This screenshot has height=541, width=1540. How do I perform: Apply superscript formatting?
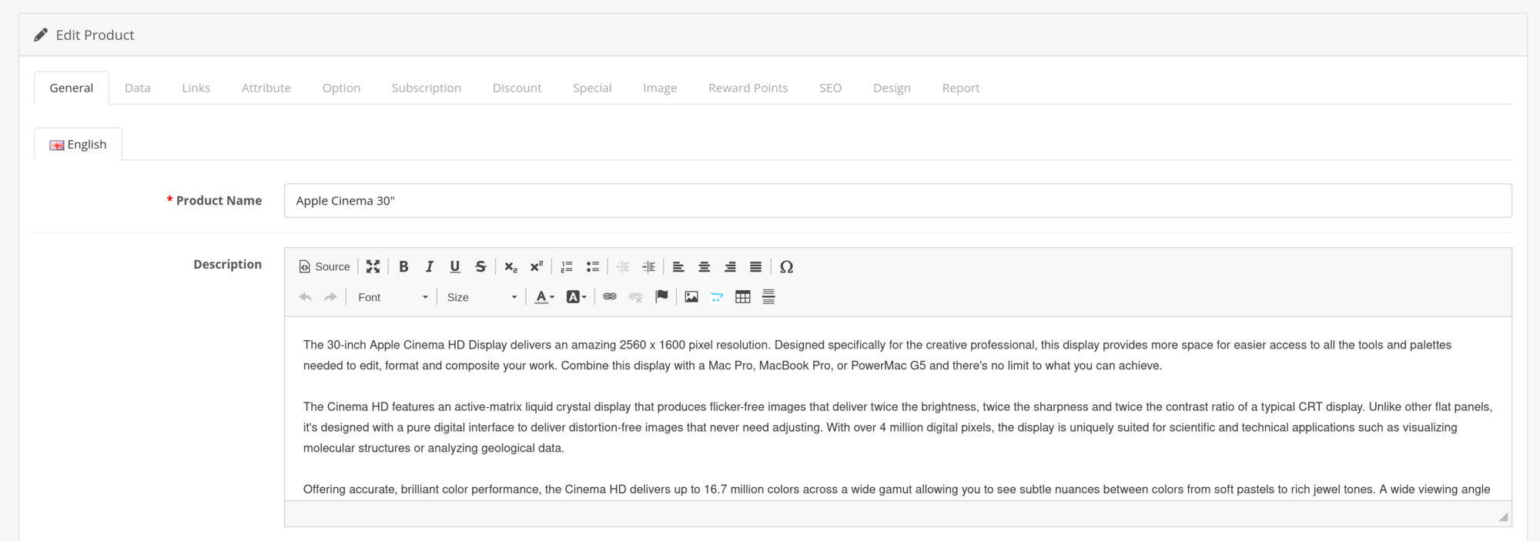(x=537, y=266)
